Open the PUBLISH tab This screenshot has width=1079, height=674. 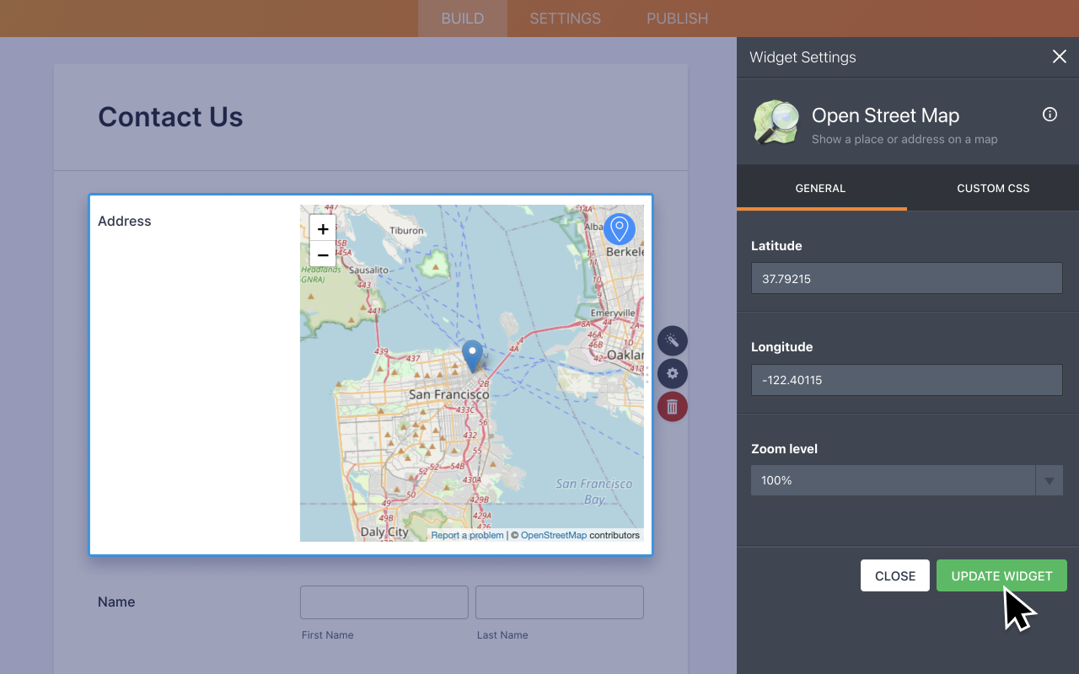pyautogui.click(x=677, y=18)
